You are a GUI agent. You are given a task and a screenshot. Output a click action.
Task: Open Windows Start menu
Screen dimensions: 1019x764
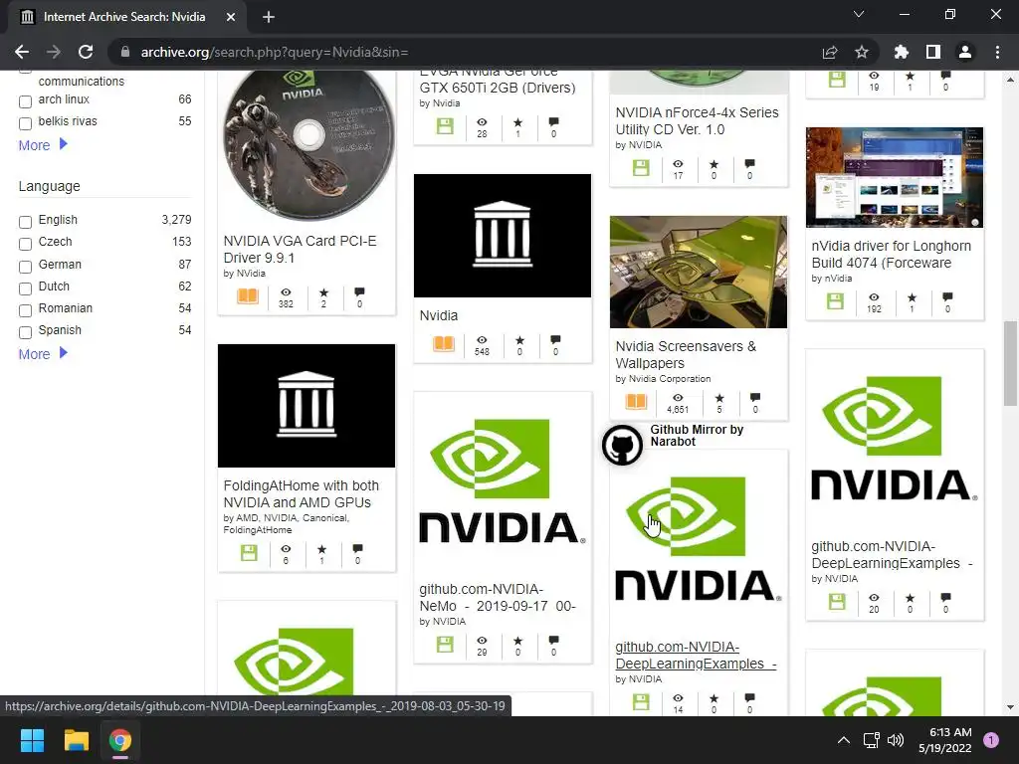(32, 740)
